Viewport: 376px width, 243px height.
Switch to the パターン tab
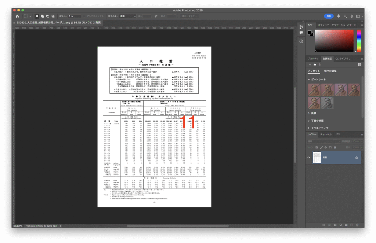[x=351, y=25]
